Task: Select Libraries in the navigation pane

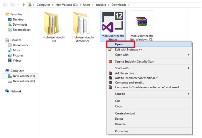Action: [16, 40]
